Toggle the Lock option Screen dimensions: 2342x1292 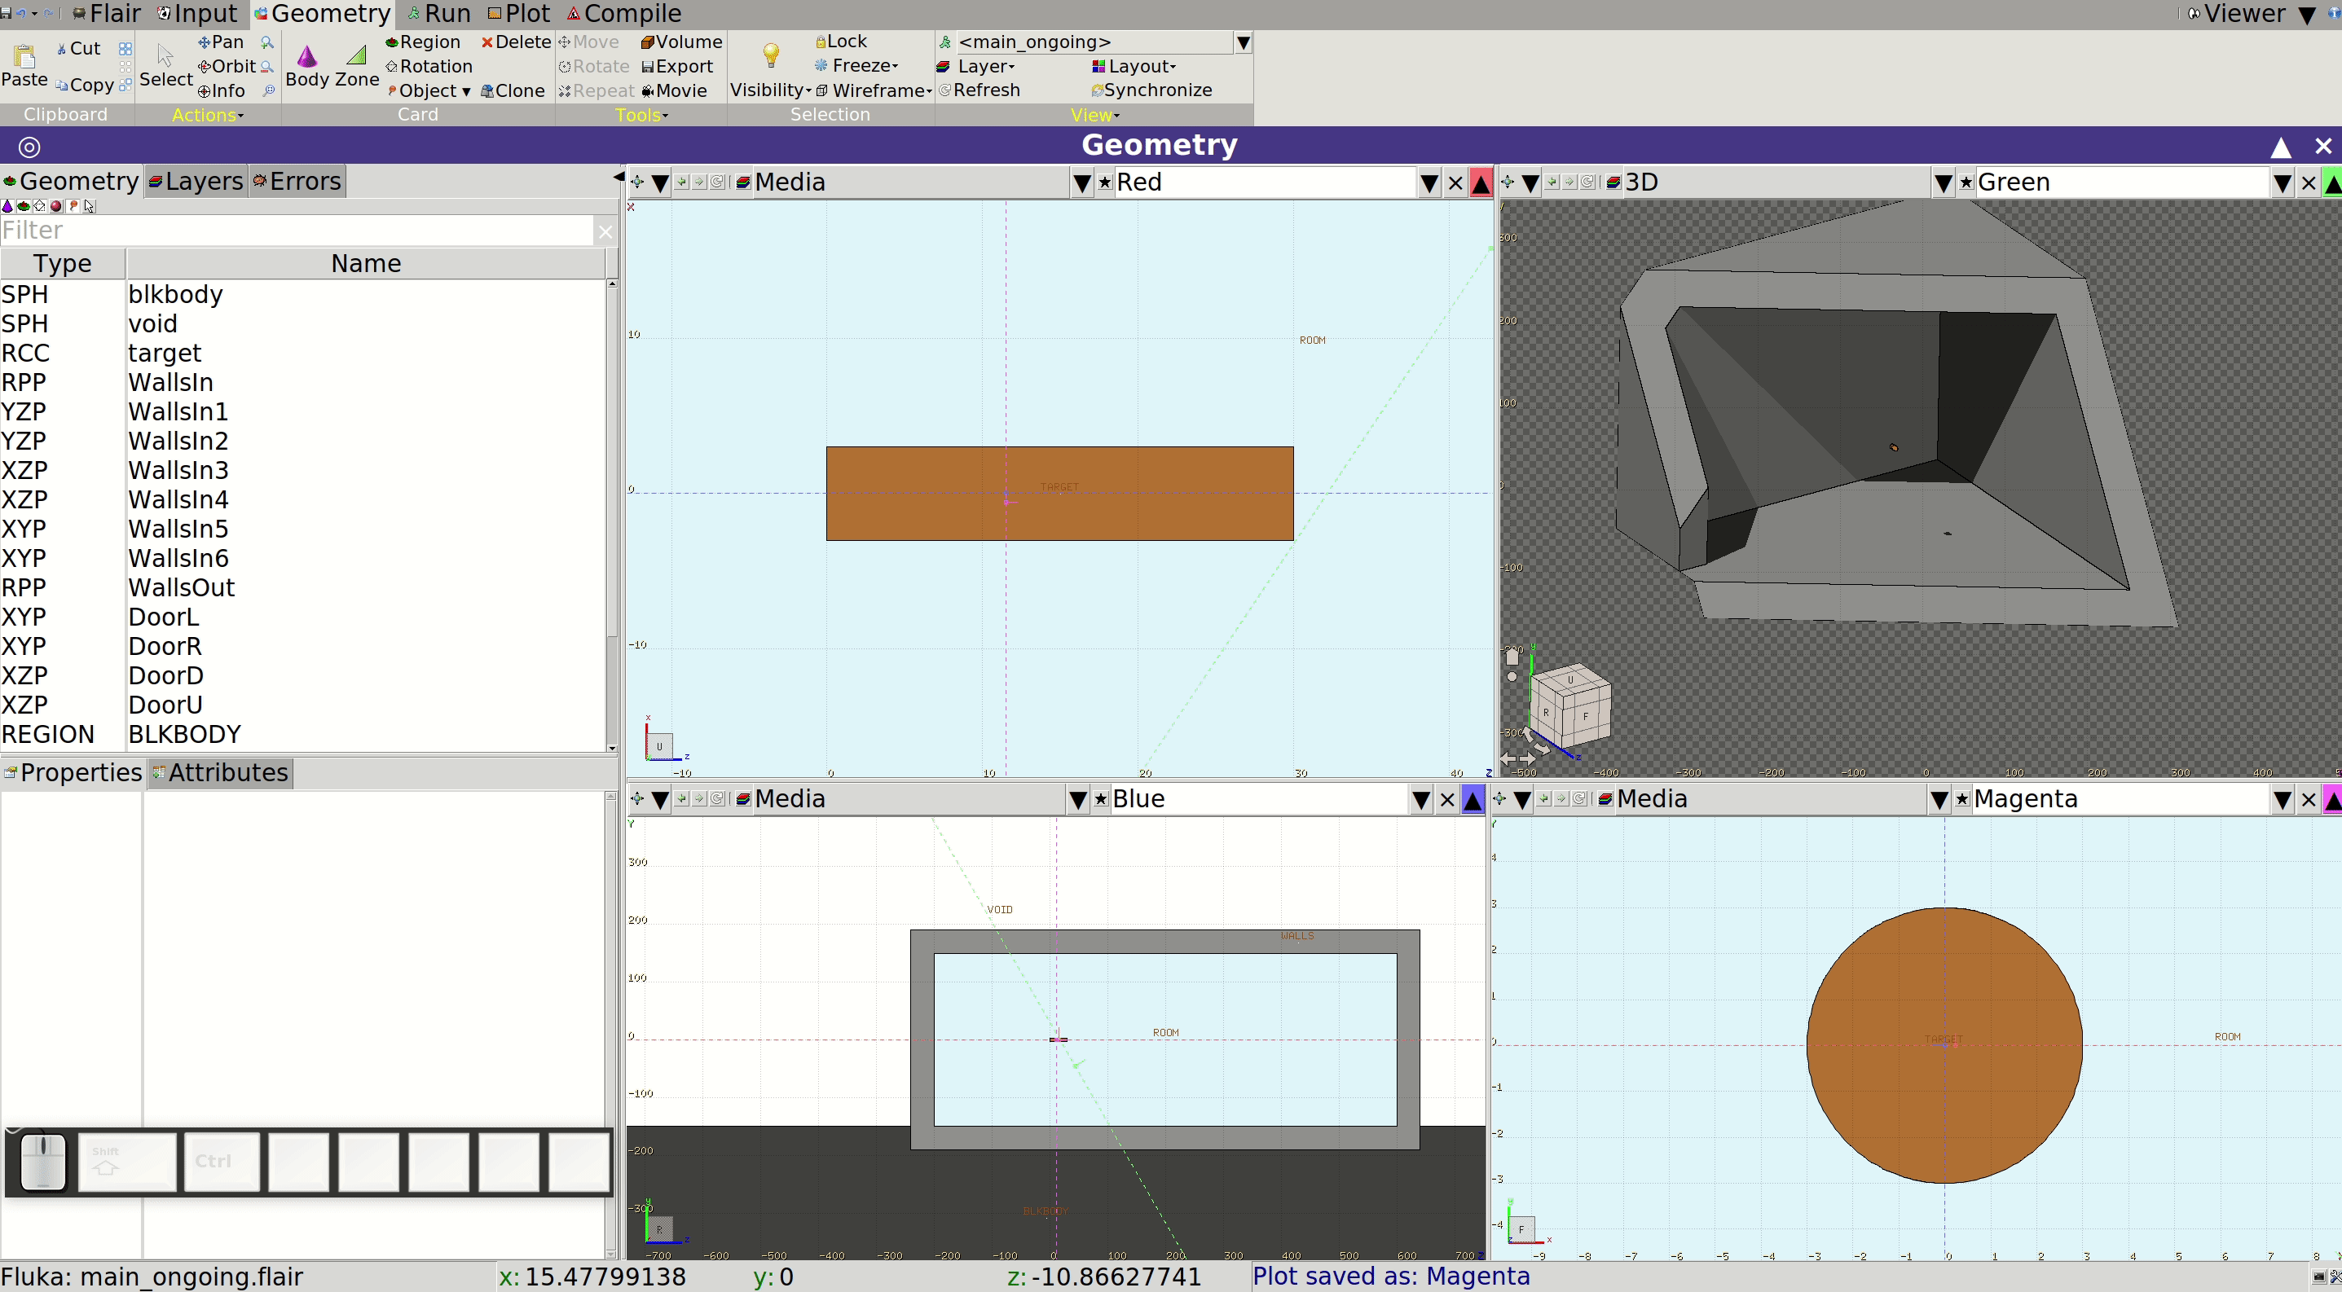(841, 41)
